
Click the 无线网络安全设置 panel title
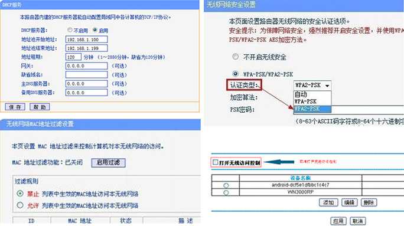[231, 4]
